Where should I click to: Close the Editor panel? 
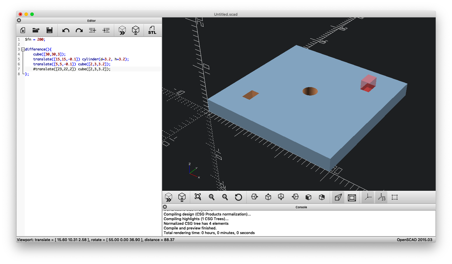(19, 20)
